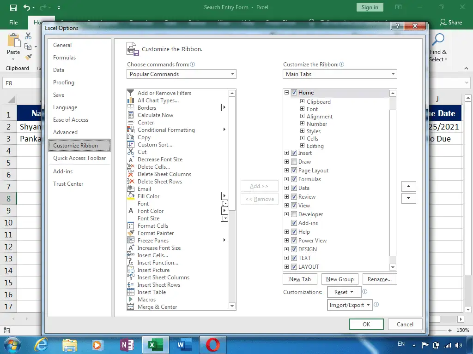Click the Delete Sheet Columns icon
This screenshot has height=354, width=473.
tap(130, 174)
